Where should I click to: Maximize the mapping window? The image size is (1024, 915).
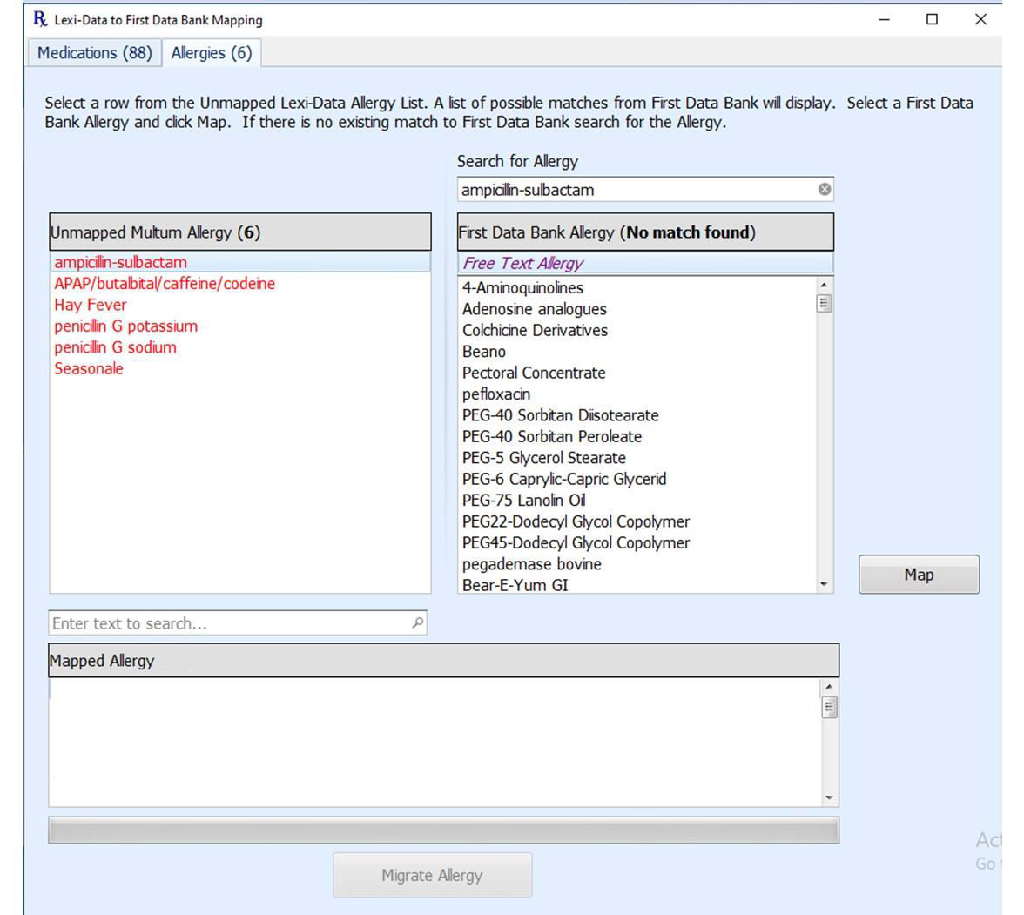pos(932,19)
